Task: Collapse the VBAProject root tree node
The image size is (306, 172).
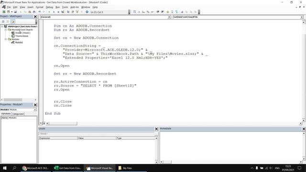Action: click(2, 26)
